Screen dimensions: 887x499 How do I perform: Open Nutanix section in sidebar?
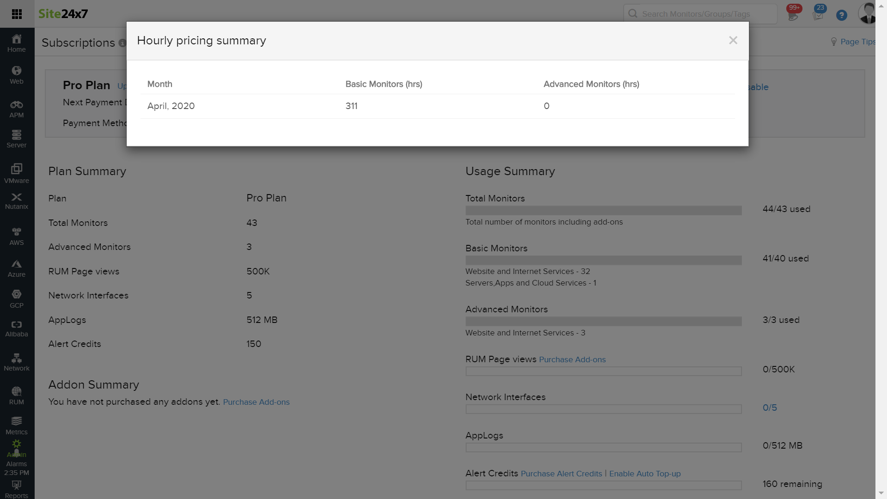(x=17, y=201)
